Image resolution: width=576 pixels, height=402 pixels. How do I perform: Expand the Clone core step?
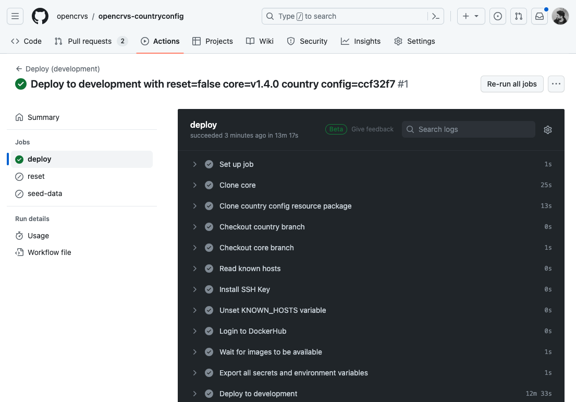[195, 185]
